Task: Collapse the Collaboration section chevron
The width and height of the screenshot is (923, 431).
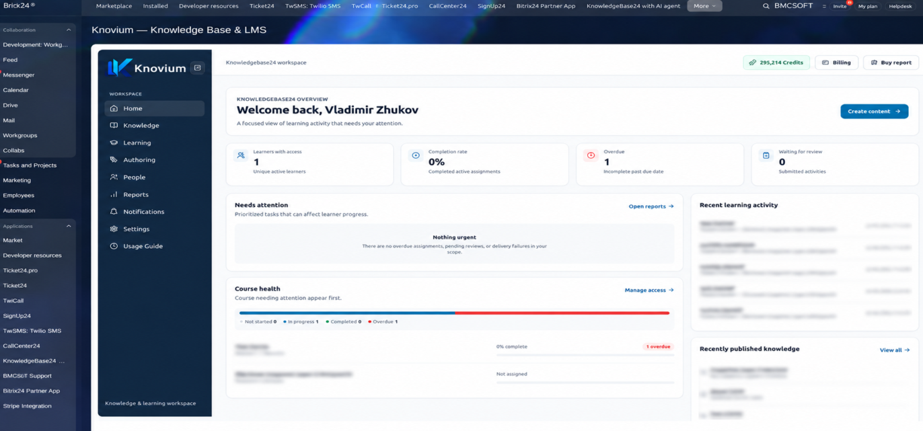Action: 68,30
